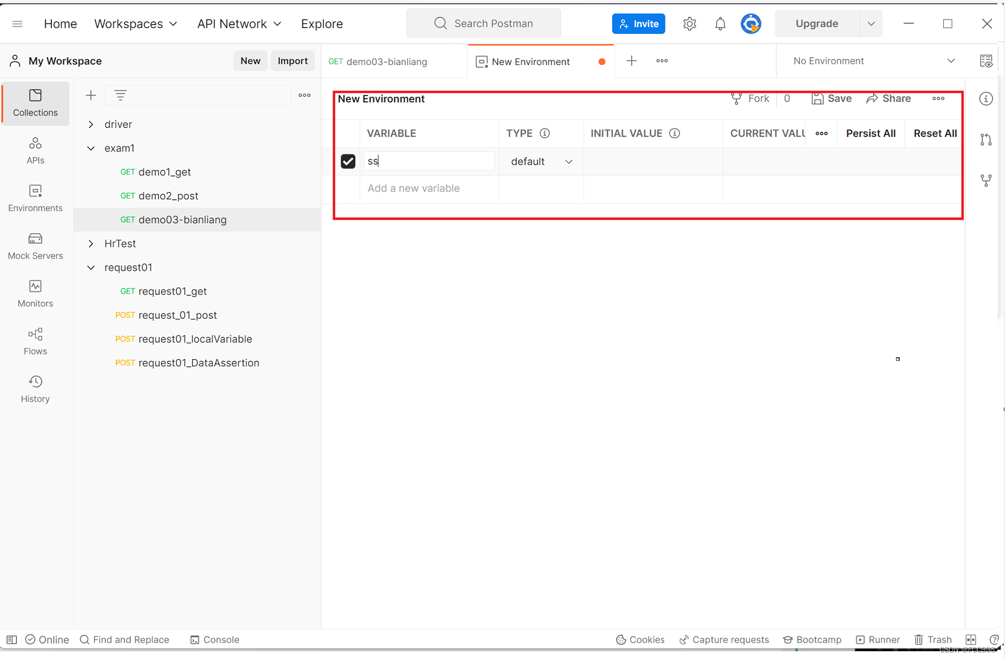Viewport: 1005px width, 659px height.
Task: Create new collection with plus icon
Action: pyautogui.click(x=91, y=95)
